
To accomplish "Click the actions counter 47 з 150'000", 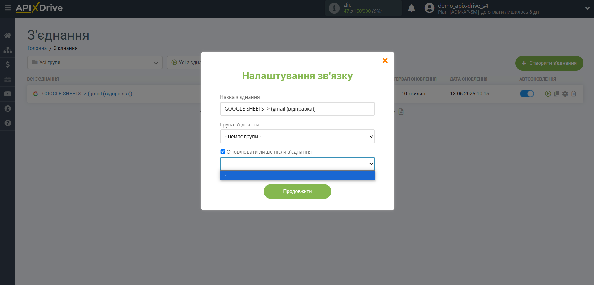I will click(363, 11).
